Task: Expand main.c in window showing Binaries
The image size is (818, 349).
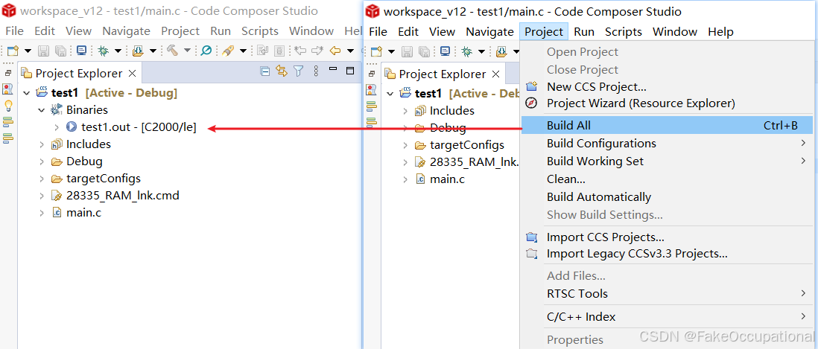Action: point(42,213)
